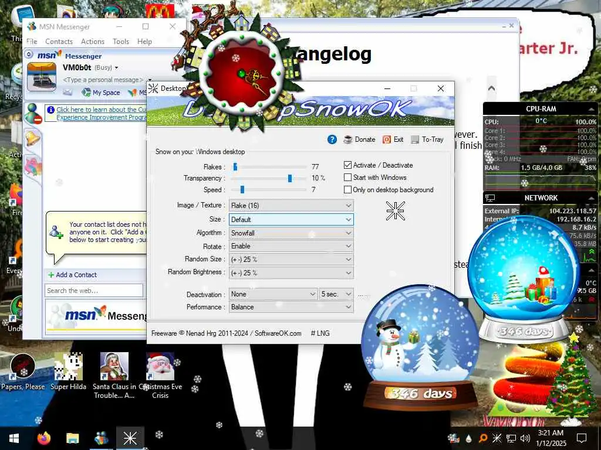Click the Search the web input field

(x=94, y=291)
